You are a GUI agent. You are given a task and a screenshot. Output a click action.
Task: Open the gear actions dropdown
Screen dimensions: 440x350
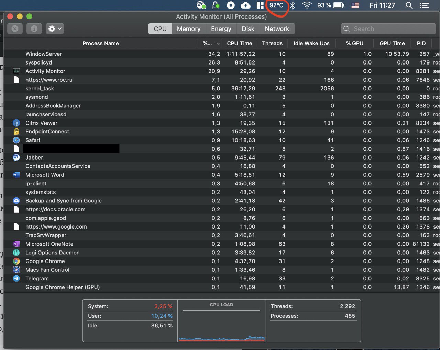click(55, 29)
